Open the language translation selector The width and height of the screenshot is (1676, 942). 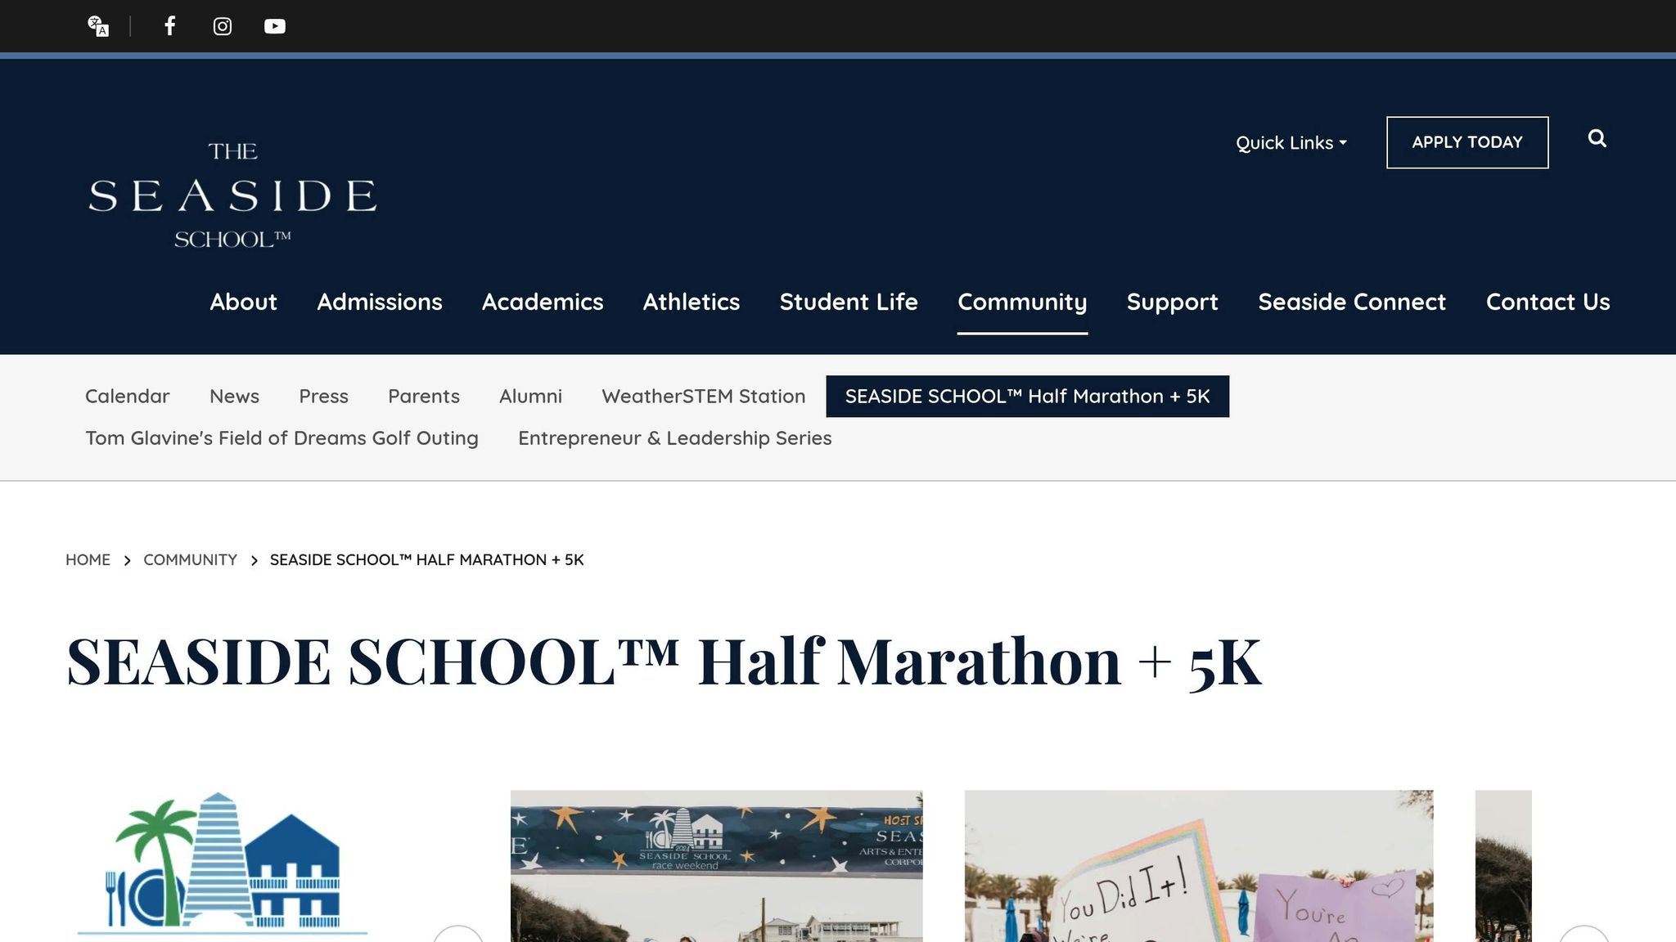point(98,26)
